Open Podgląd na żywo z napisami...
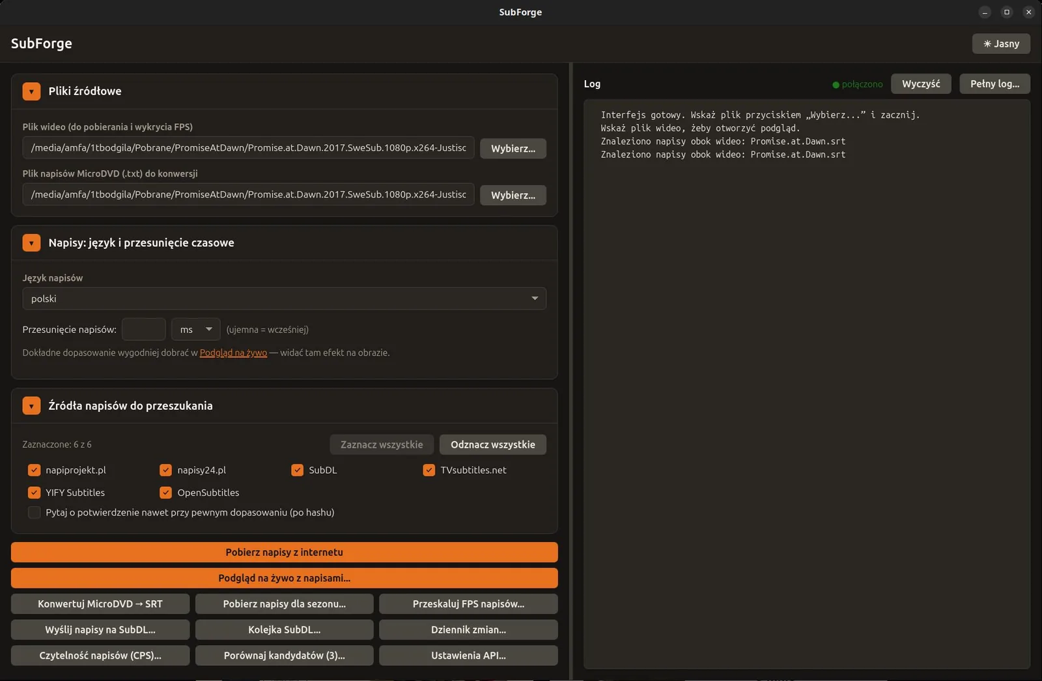The width and height of the screenshot is (1042, 681). pyautogui.click(x=285, y=578)
